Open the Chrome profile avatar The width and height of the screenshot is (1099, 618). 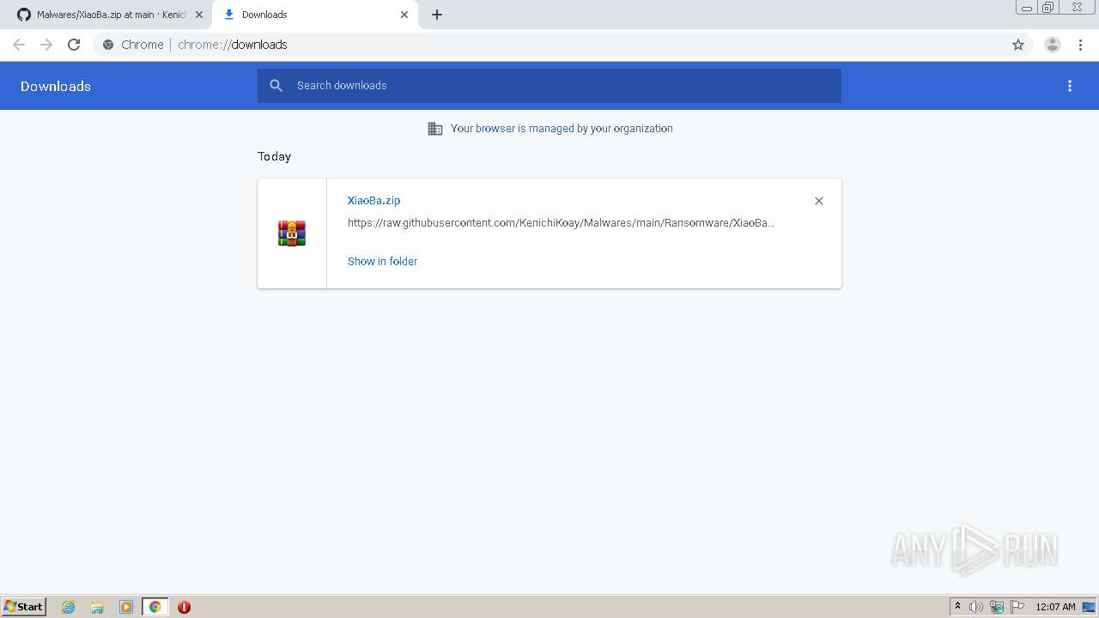click(1053, 45)
